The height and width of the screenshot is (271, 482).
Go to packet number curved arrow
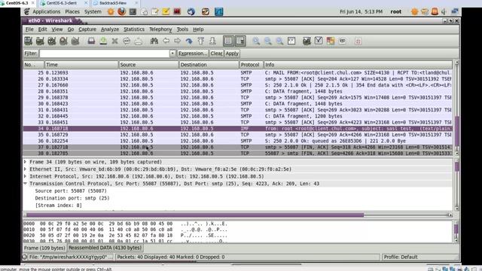(189, 41)
